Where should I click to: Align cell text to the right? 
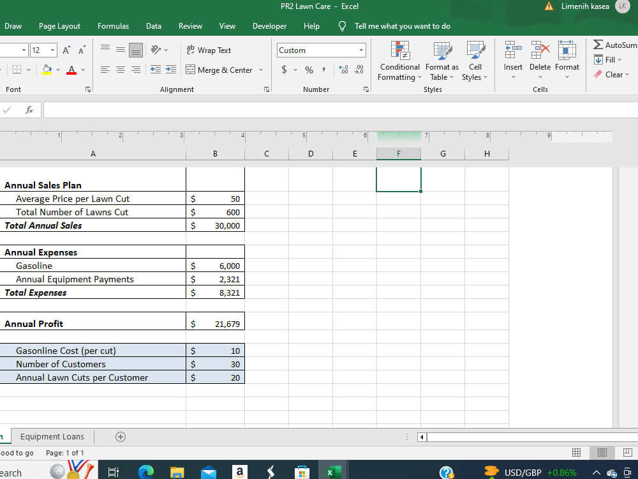coord(136,70)
